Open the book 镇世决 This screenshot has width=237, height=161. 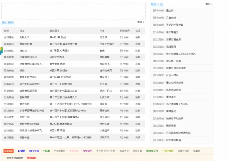[x=23, y=51]
